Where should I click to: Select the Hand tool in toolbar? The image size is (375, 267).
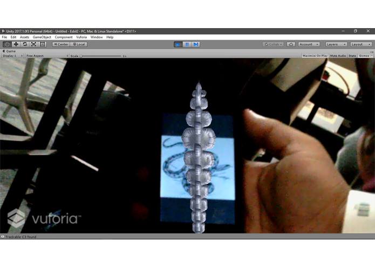point(7,44)
